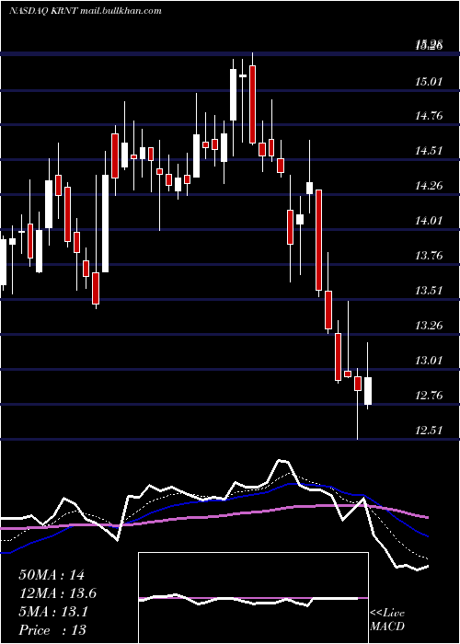Click the 14.26 price axis label
This screenshot has height=644, width=460.
click(x=429, y=186)
